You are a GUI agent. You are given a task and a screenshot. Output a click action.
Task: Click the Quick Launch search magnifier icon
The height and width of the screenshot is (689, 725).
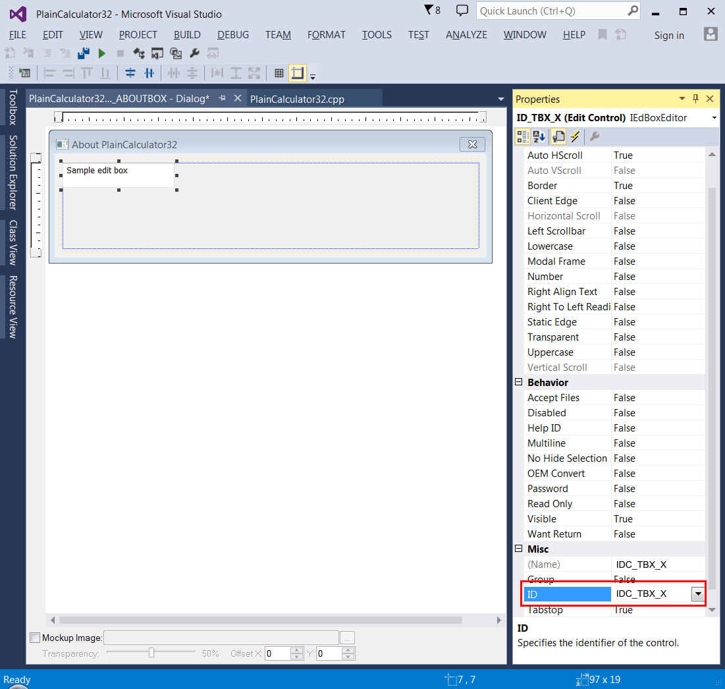pos(633,11)
